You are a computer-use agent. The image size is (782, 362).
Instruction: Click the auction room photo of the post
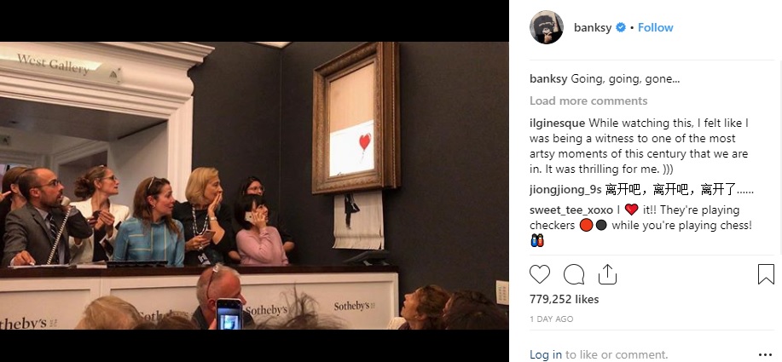[x=254, y=186]
